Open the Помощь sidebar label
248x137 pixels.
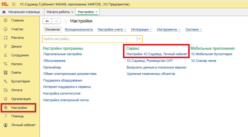point(18,116)
